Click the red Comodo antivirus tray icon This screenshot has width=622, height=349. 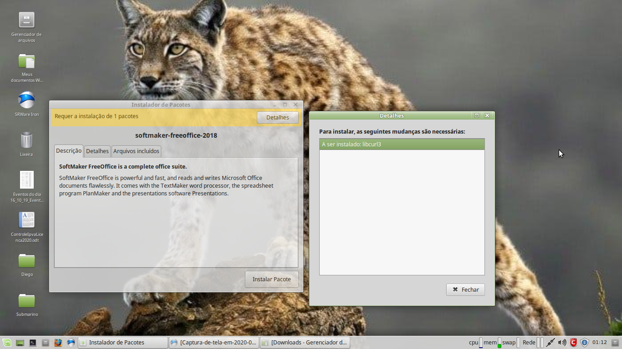click(x=574, y=343)
